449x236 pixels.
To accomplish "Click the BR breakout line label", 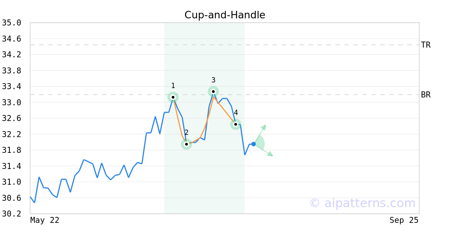I will pos(426,95).
